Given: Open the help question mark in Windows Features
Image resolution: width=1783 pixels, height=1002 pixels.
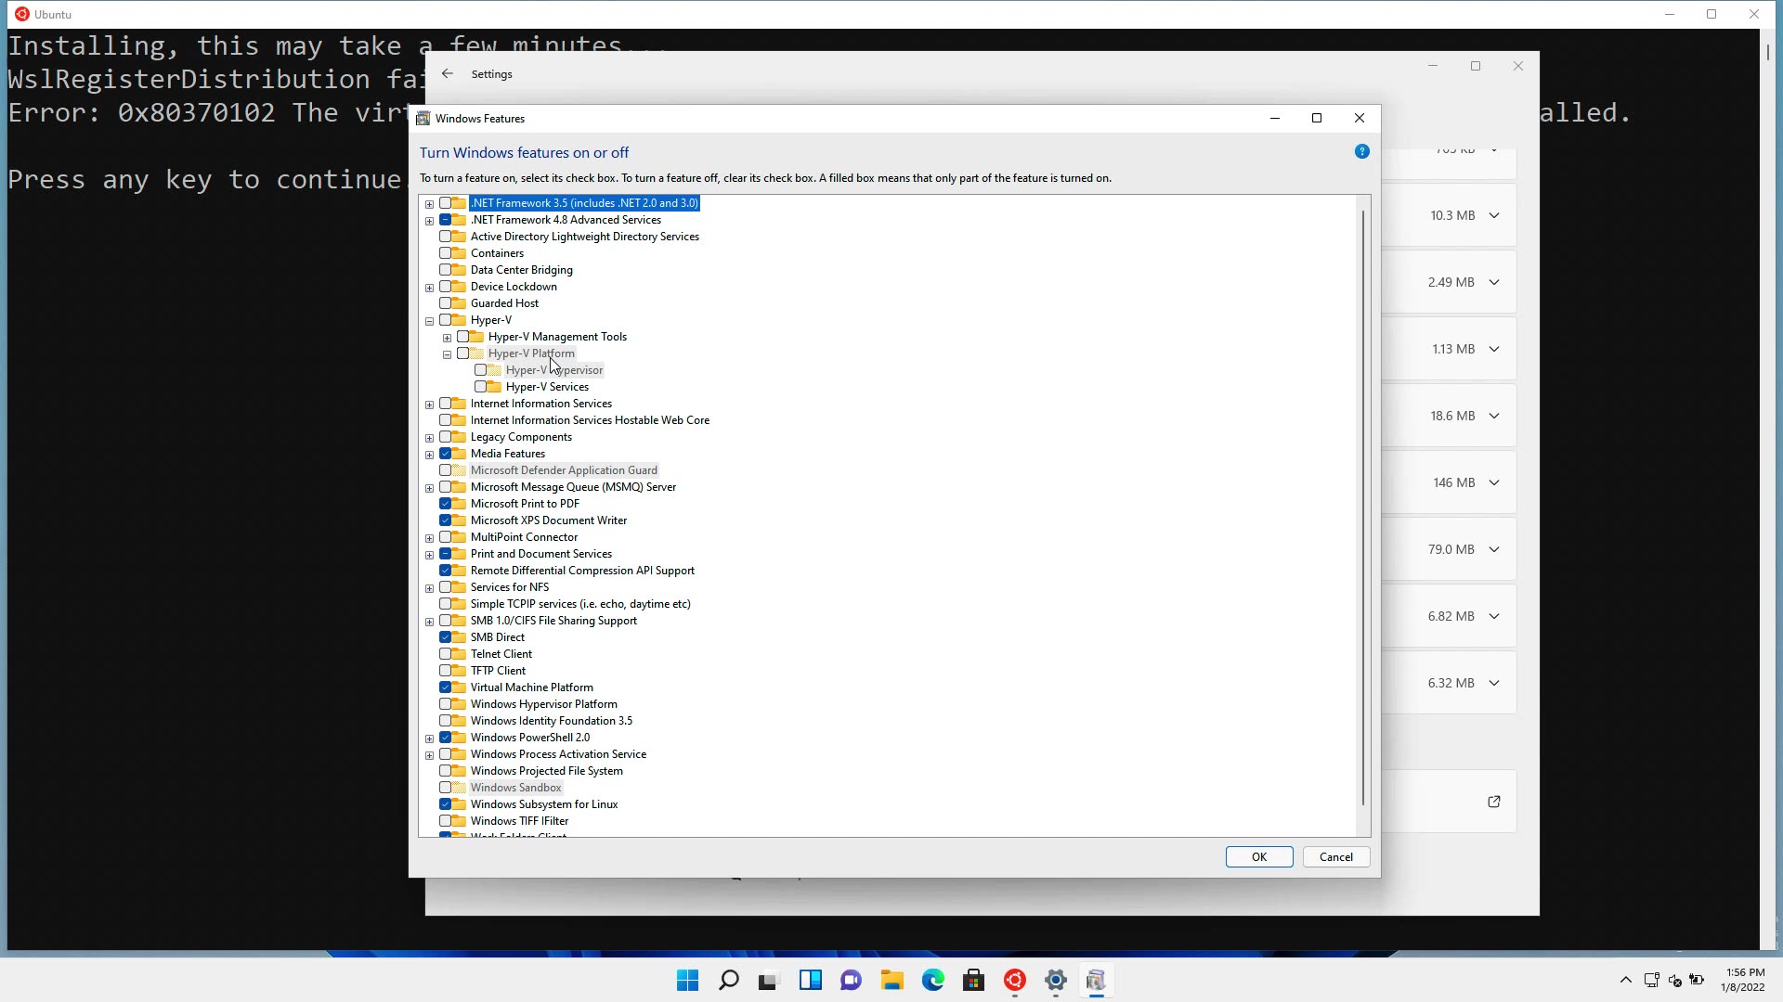Looking at the screenshot, I should tap(1361, 151).
